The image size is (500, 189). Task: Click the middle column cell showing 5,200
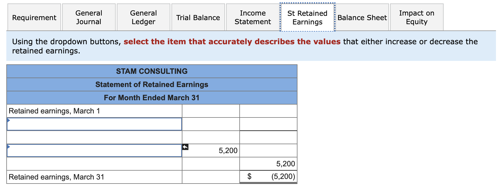pos(211,151)
